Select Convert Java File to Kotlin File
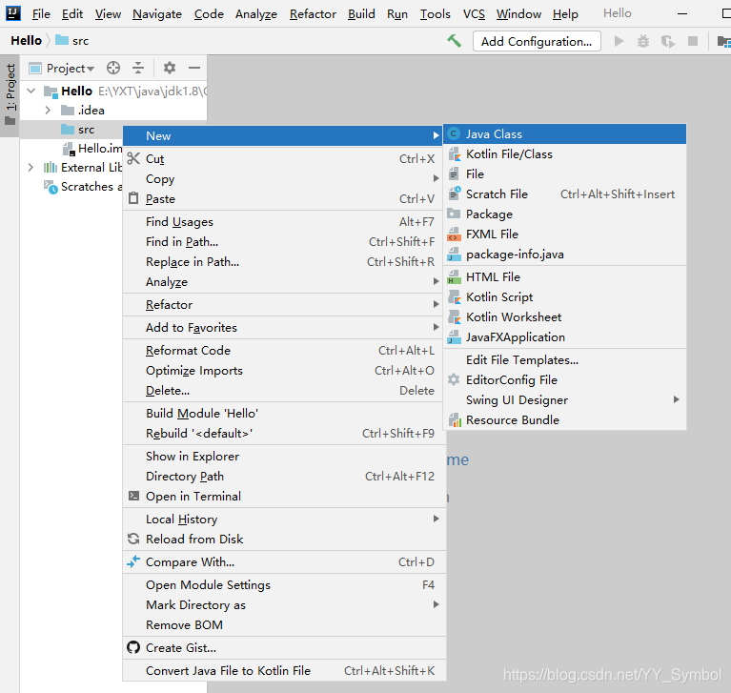 point(284,670)
